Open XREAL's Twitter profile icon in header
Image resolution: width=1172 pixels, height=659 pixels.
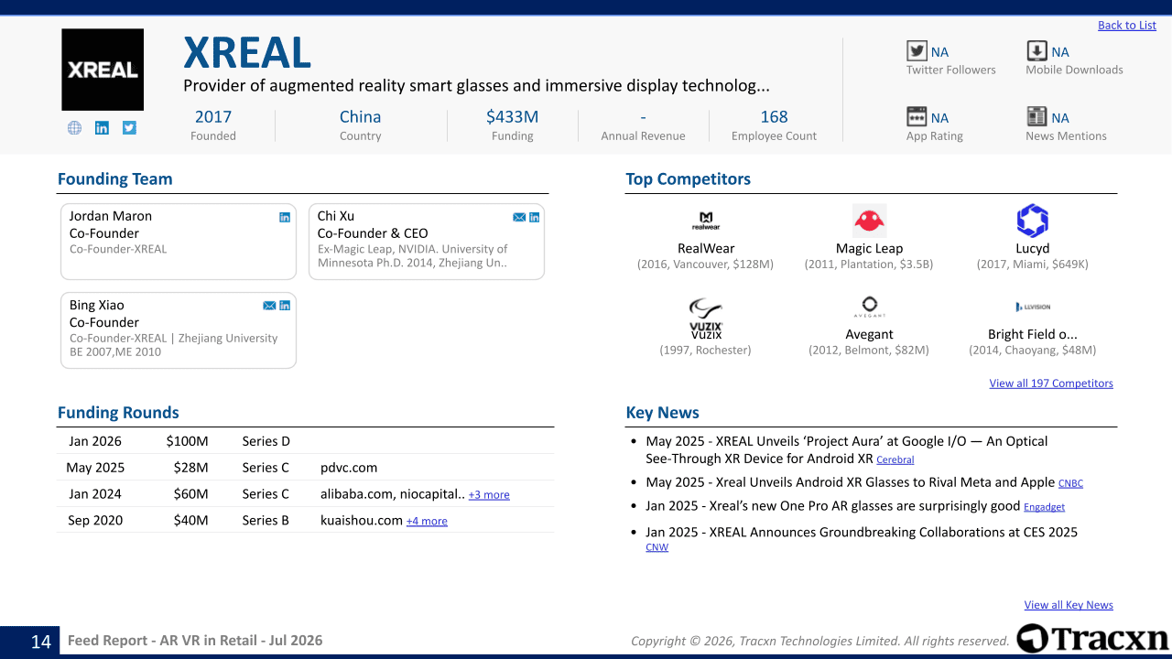tap(129, 128)
